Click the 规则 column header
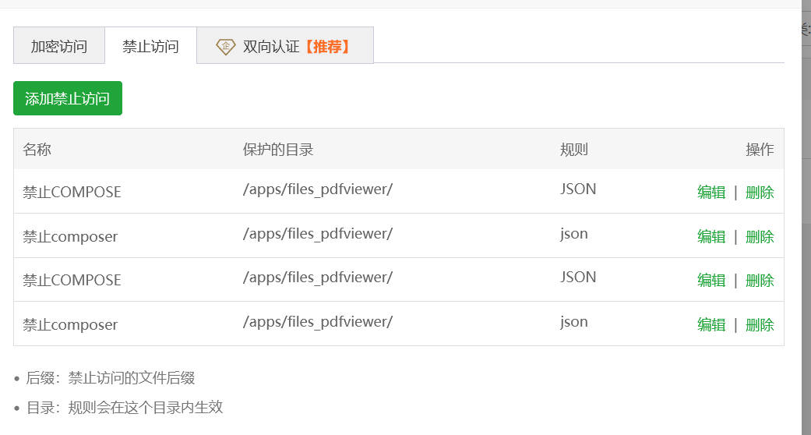 pyautogui.click(x=573, y=150)
